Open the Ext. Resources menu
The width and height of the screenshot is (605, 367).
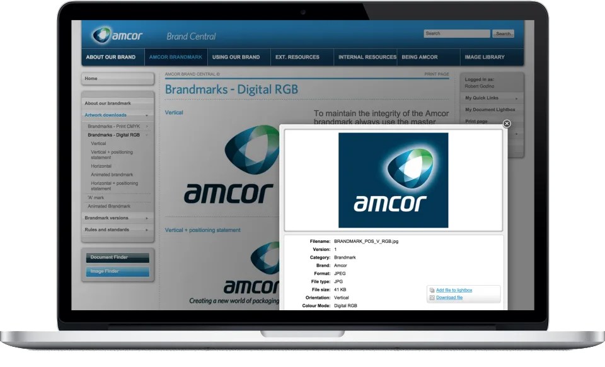coord(302,57)
